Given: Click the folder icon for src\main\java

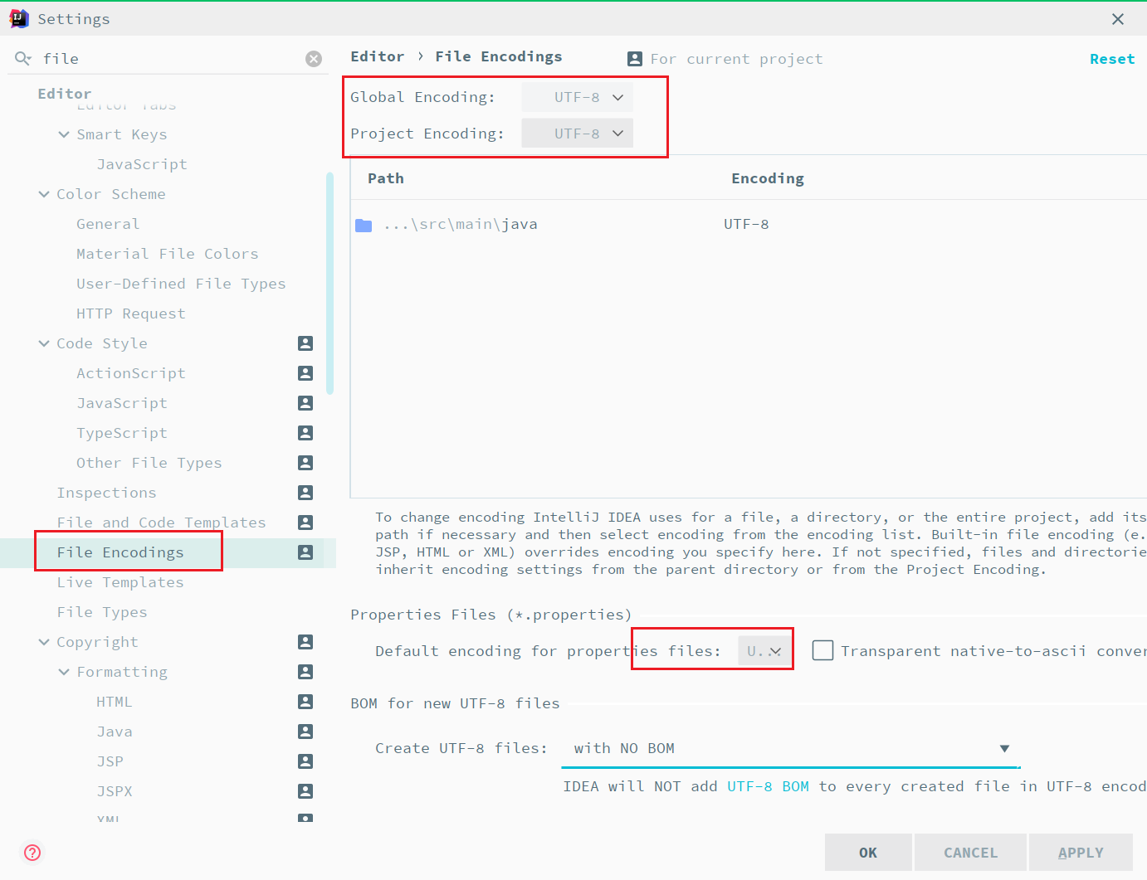Looking at the screenshot, I should 364,225.
